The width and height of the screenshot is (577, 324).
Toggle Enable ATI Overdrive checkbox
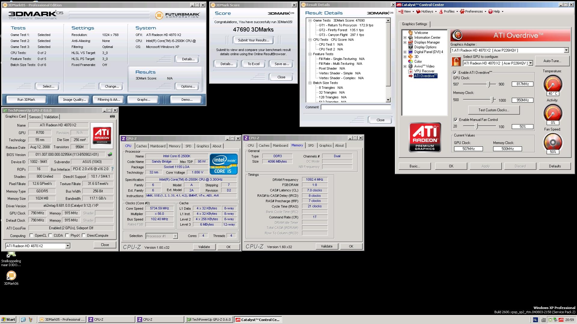pos(455,73)
